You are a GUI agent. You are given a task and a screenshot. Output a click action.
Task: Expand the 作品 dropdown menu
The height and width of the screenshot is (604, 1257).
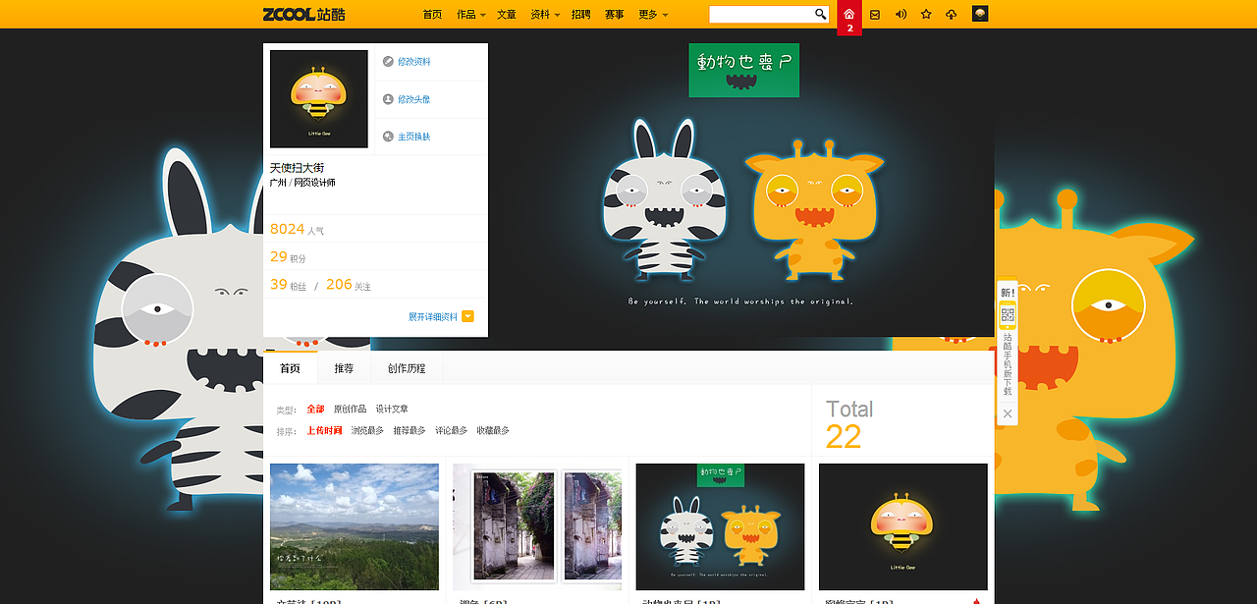pyautogui.click(x=469, y=14)
